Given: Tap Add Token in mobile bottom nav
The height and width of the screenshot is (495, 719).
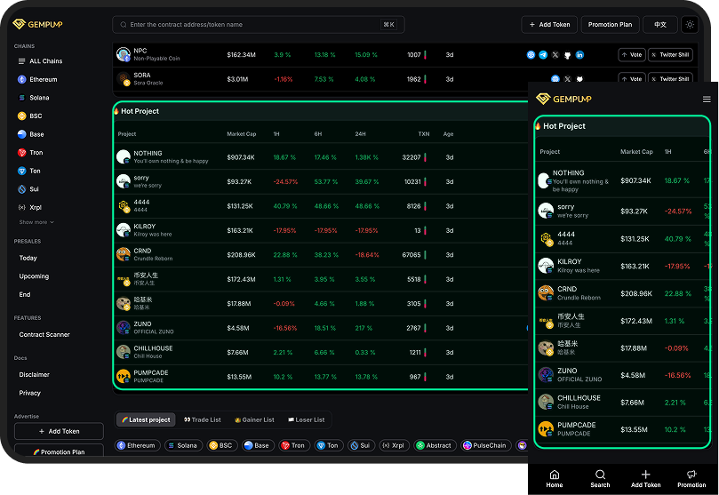Looking at the screenshot, I should (645, 479).
